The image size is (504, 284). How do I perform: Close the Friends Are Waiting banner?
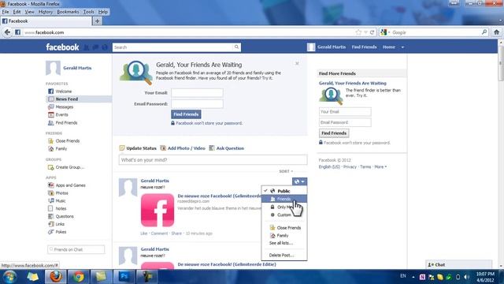tap(297, 63)
